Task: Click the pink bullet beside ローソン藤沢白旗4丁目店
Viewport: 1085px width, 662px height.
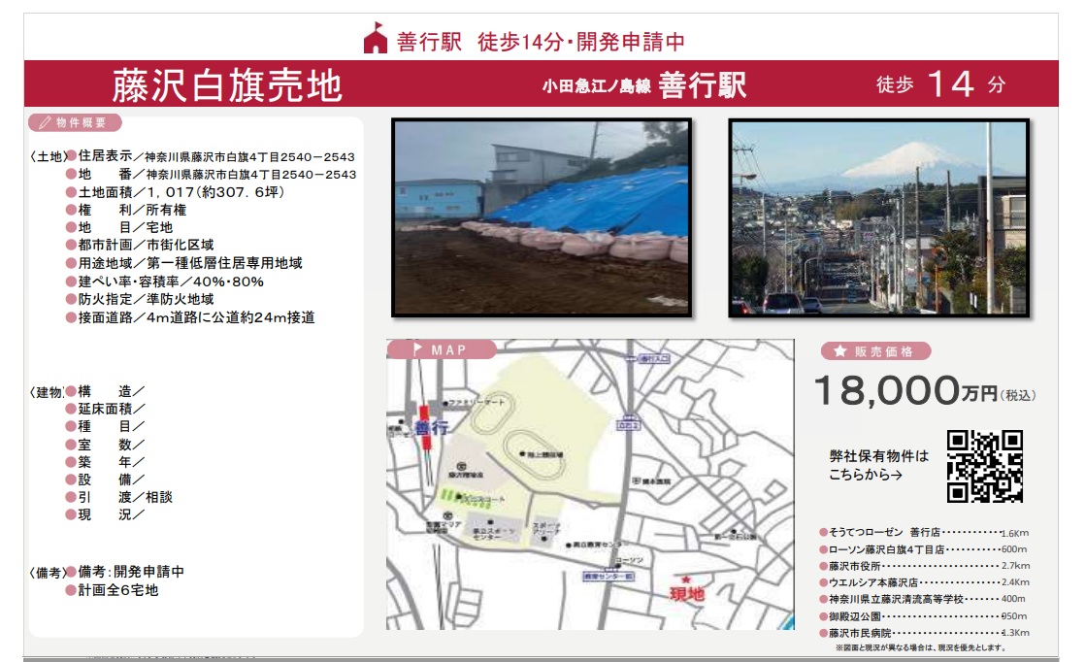Action: [823, 549]
